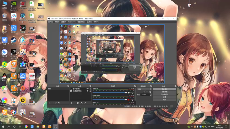Pop out the 控件 dock panel
Viewport: 230px width, 129px height.
175,86
